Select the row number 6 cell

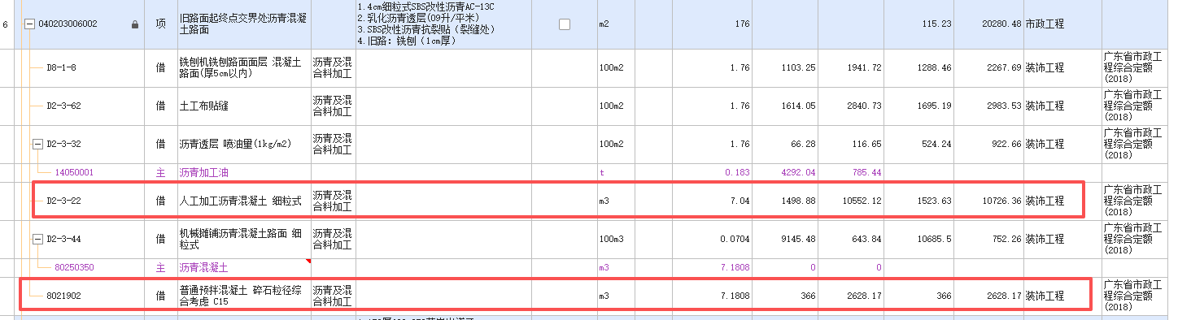pos(7,24)
